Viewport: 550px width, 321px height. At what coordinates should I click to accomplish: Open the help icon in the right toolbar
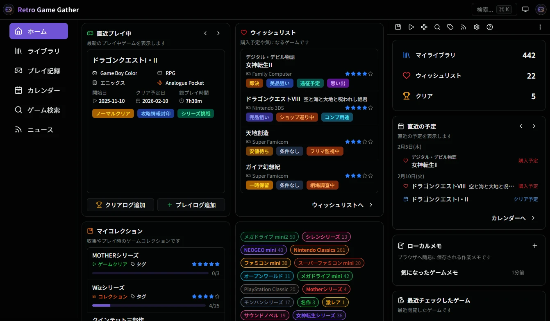pyautogui.click(x=490, y=27)
